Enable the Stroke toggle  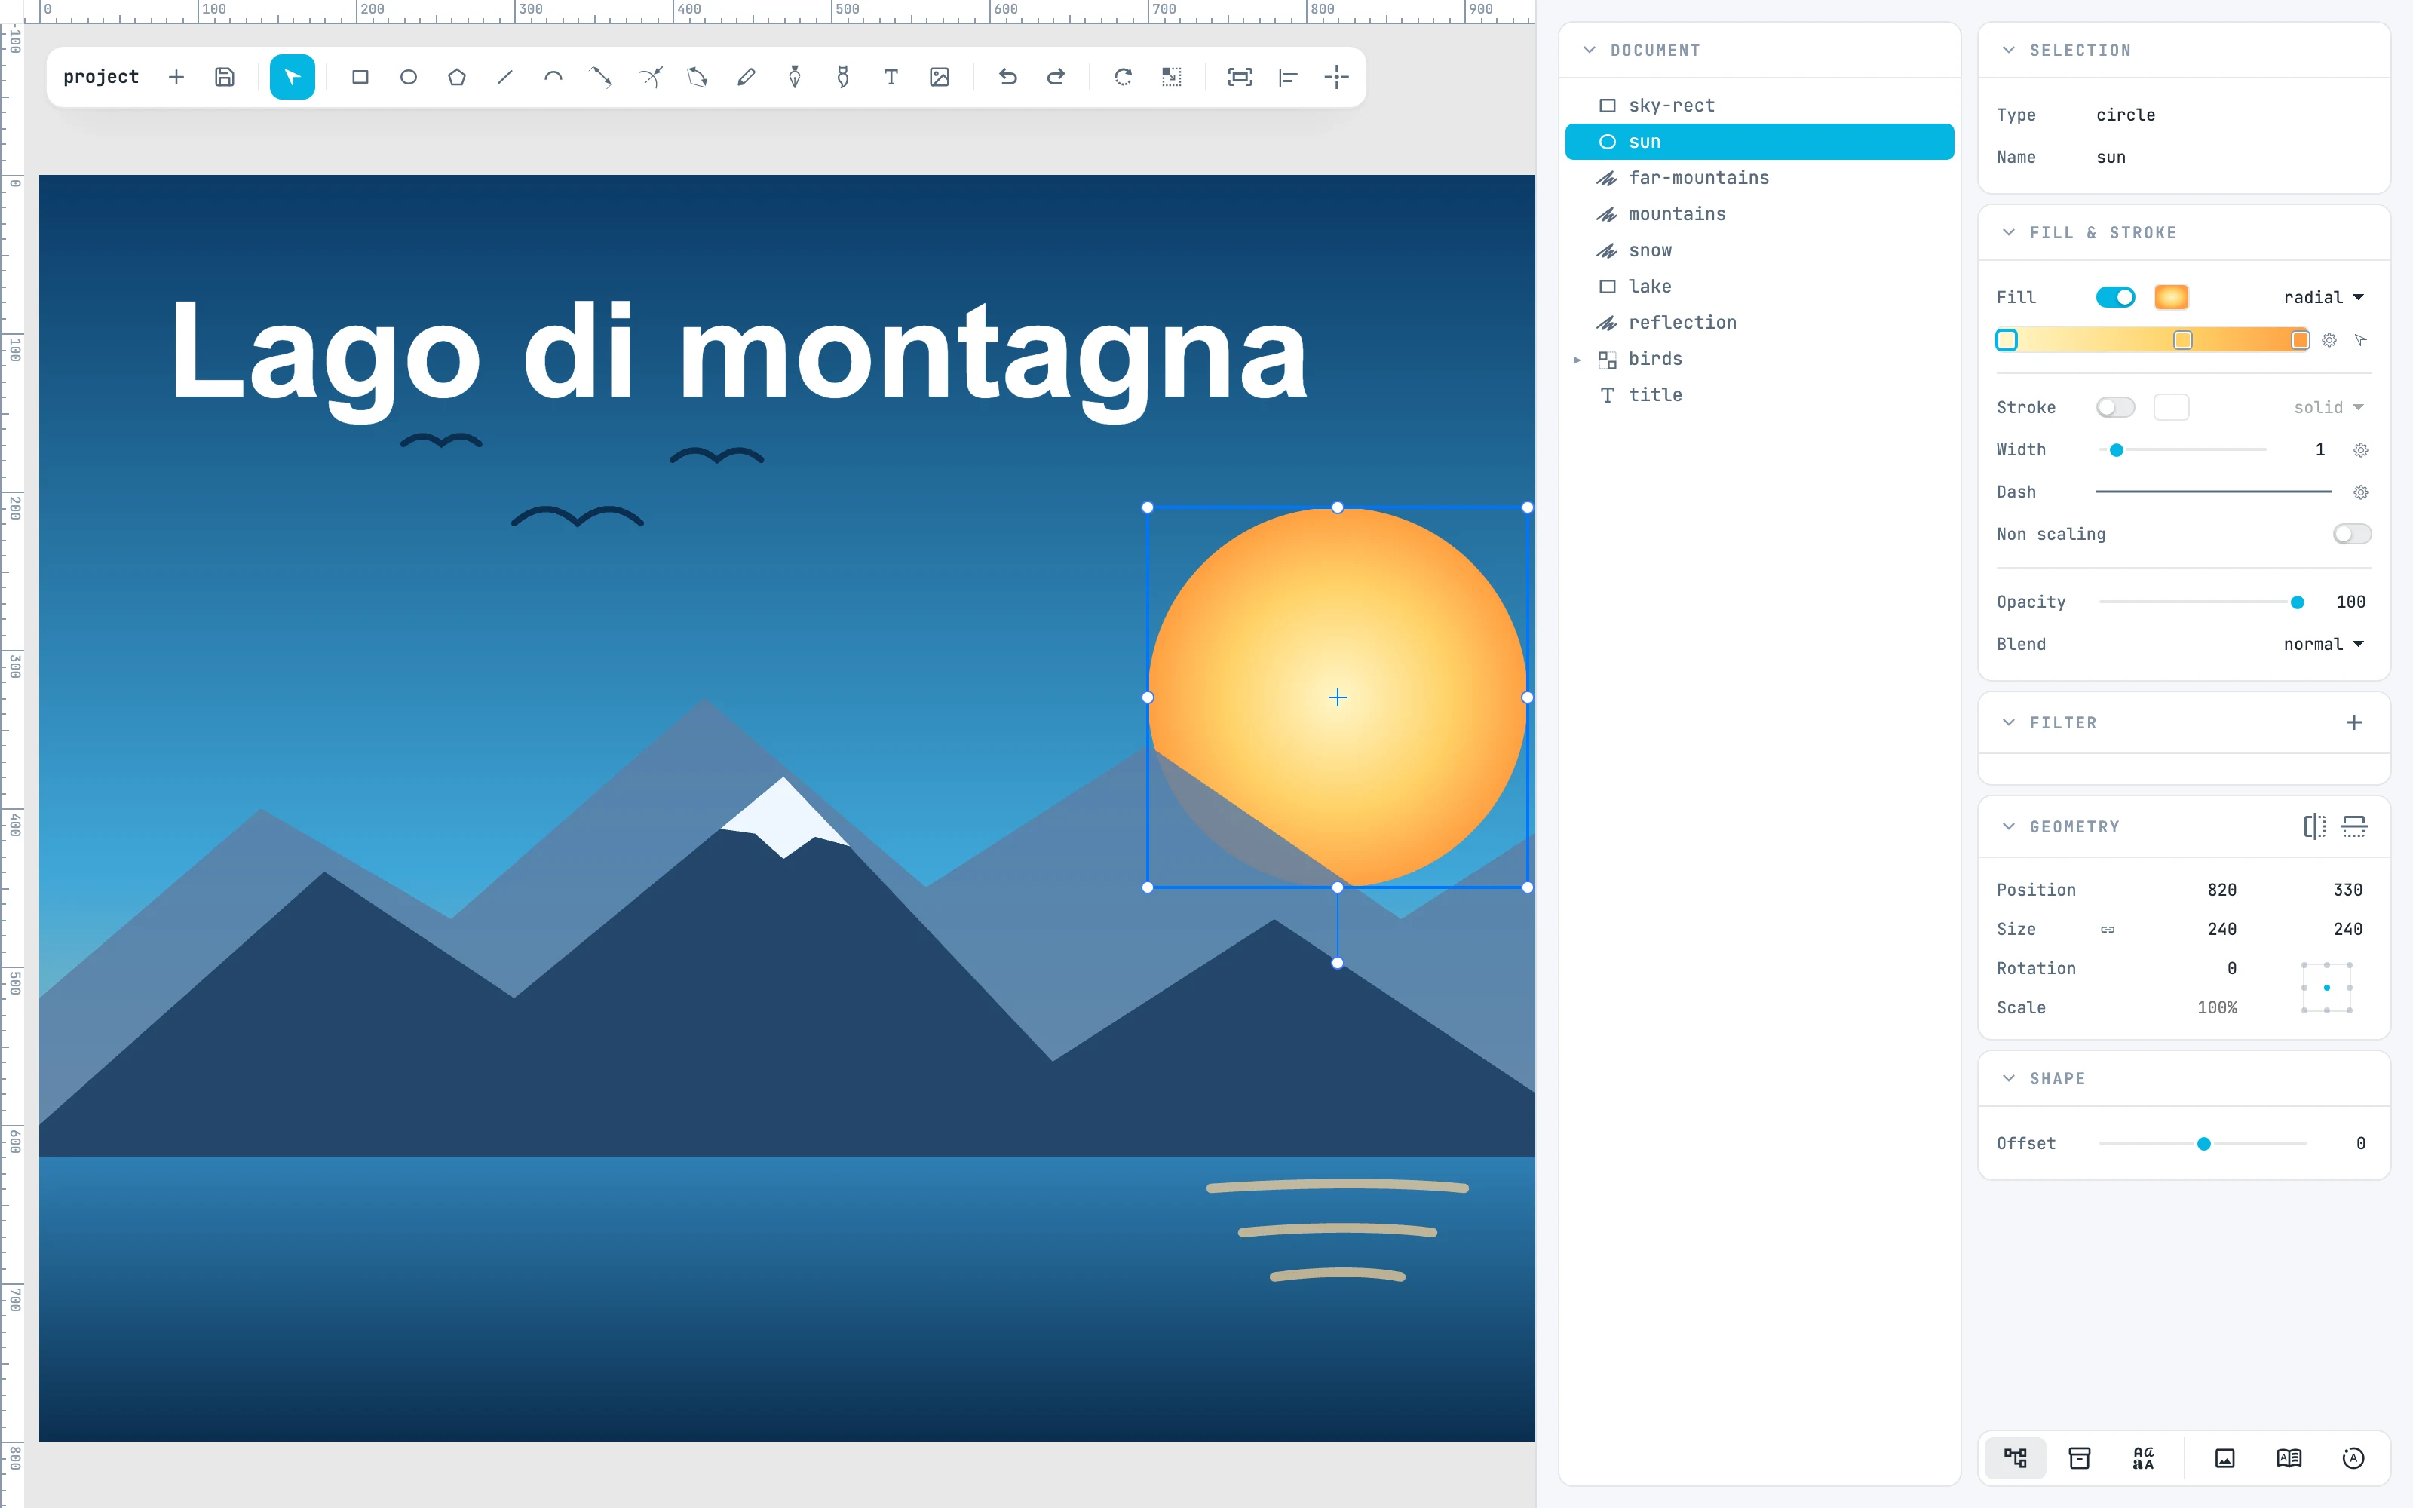(x=2115, y=407)
